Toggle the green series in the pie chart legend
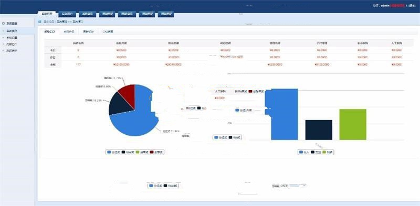This screenshot has width=420, height=206. [142, 152]
